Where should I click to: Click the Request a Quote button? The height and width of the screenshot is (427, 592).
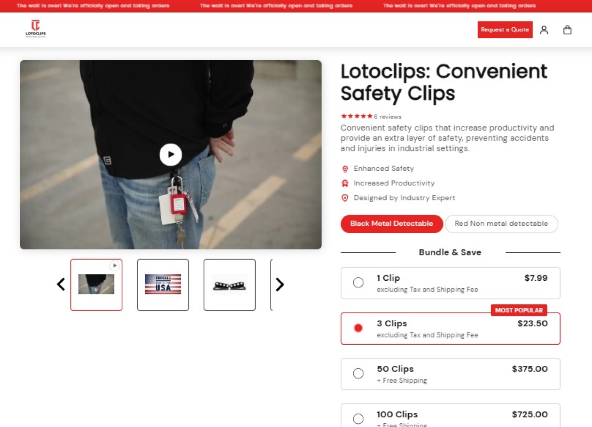tap(505, 30)
